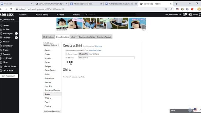Open new browser tab with plus button
201x113 pixels.
[x=177, y=4]
